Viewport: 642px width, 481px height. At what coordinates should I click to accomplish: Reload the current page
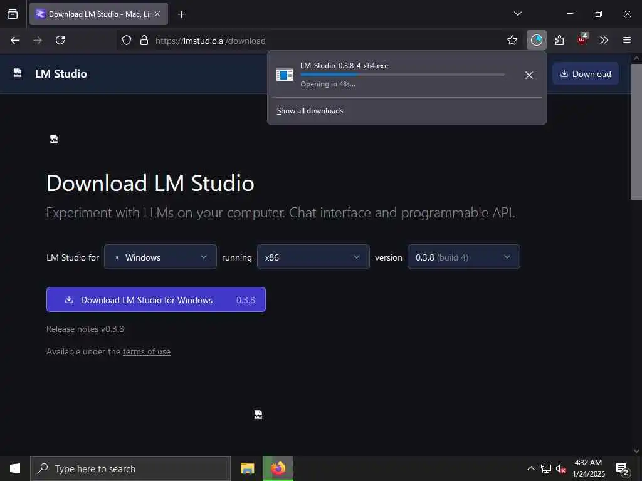(x=60, y=40)
